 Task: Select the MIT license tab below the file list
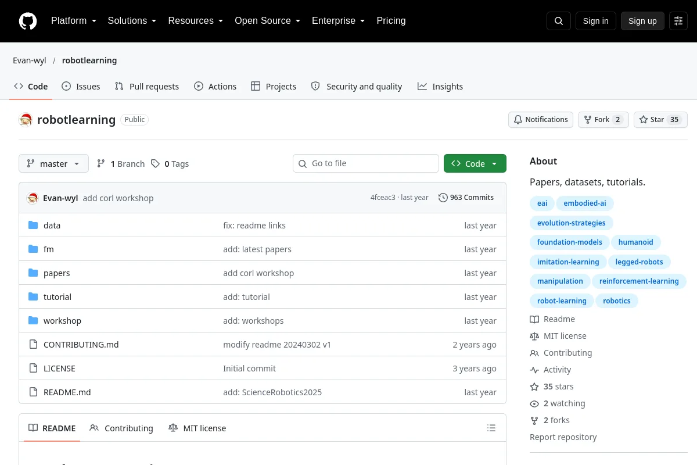[x=197, y=428]
